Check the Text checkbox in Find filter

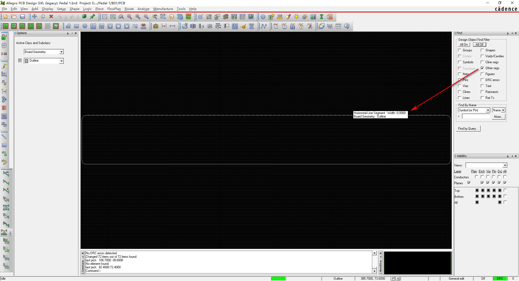(x=482, y=86)
